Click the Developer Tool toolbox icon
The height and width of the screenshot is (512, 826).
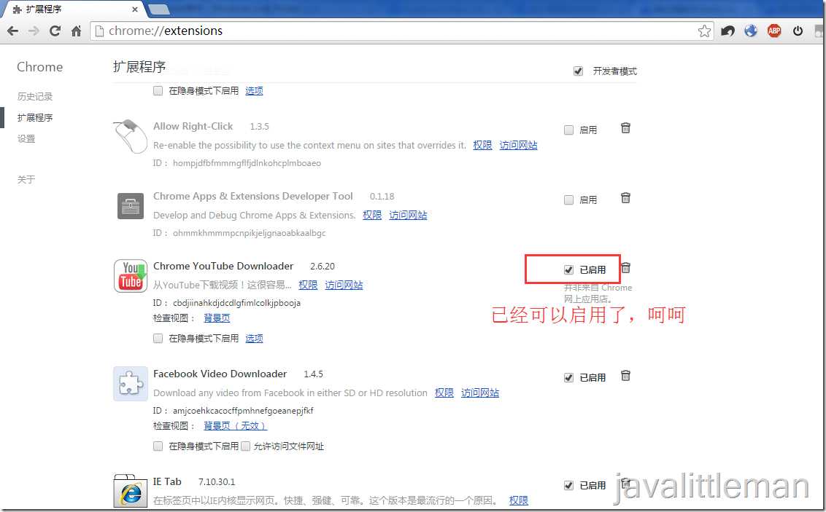tap(130, 205)
